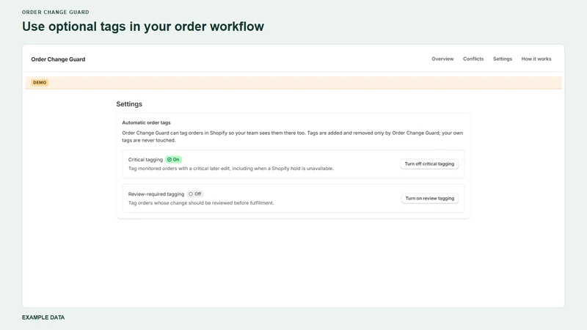Go to the Conflicts tab
The width and height of the screenshot is (587, 330).
(x=473, y=59)
